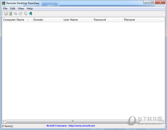Sort by Filename column header
The image size is (167, 130).
point(144,20)
